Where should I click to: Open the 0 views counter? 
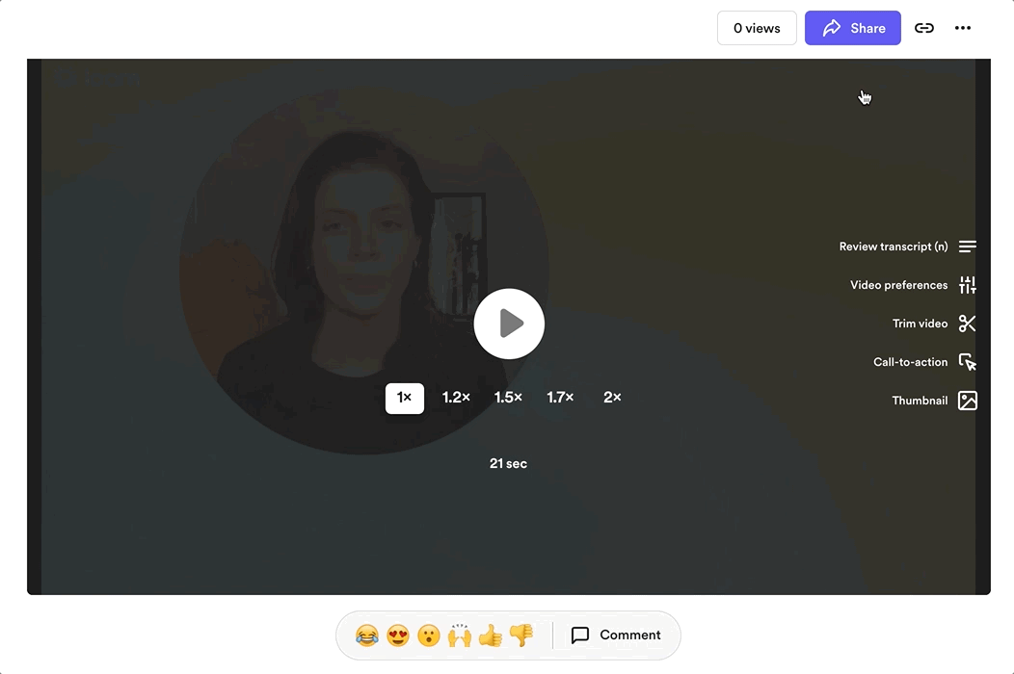coord(756,28)
